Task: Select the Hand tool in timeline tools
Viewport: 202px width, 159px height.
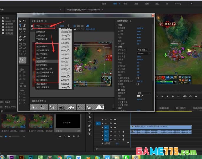Action: point(90,130)
